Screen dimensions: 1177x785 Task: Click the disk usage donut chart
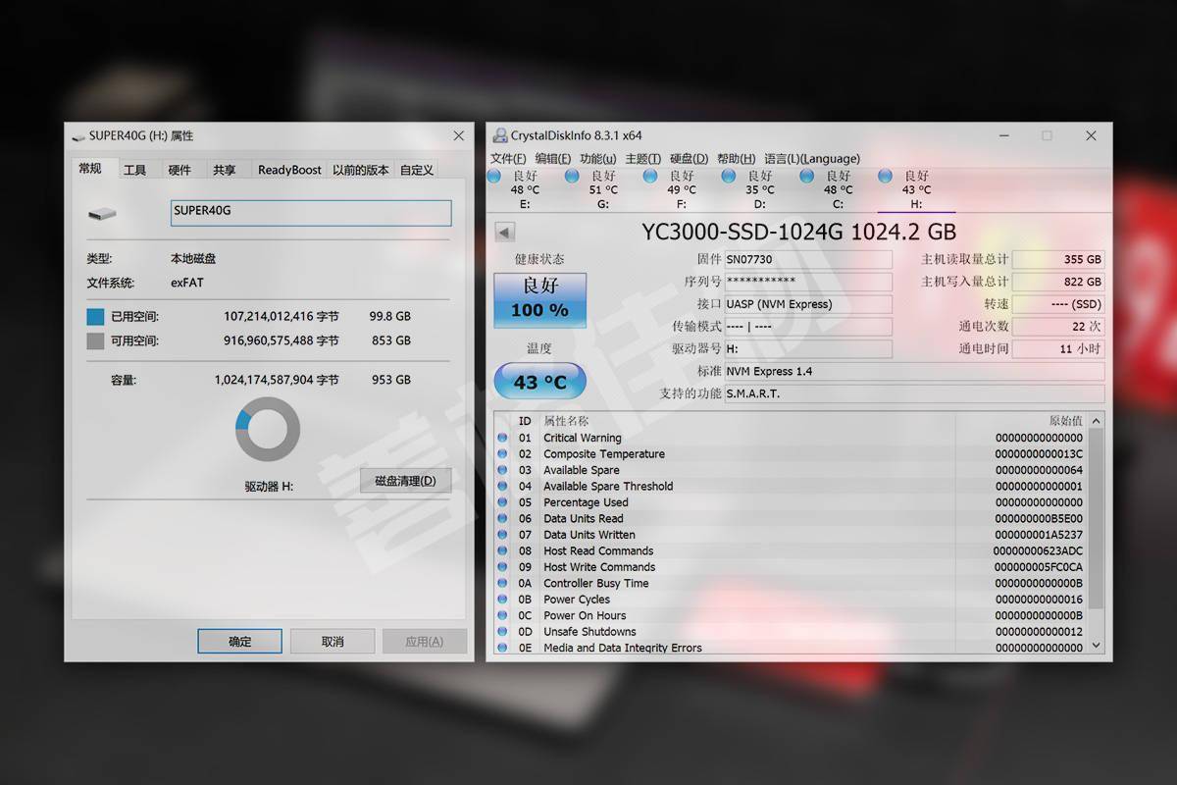click(268, 430)
